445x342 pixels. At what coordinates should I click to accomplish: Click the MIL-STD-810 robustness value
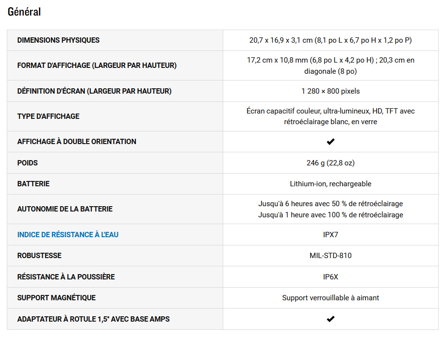pos(330,256)
